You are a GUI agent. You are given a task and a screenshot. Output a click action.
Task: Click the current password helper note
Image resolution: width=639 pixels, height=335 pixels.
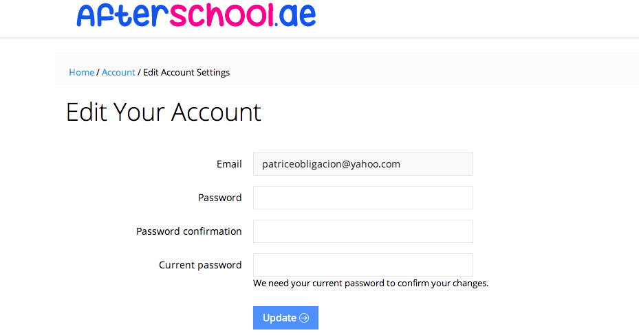click(371, 283)
